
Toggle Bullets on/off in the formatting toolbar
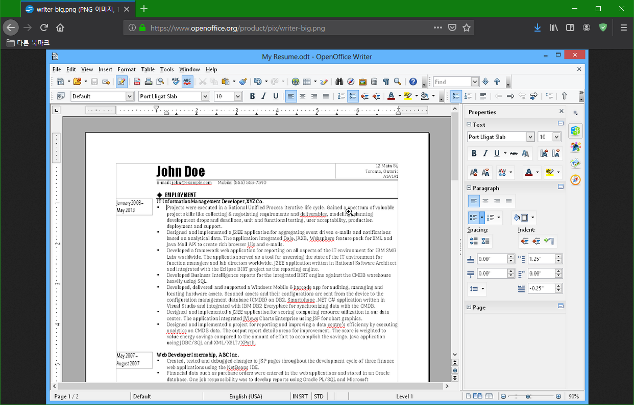pos(353,96)
